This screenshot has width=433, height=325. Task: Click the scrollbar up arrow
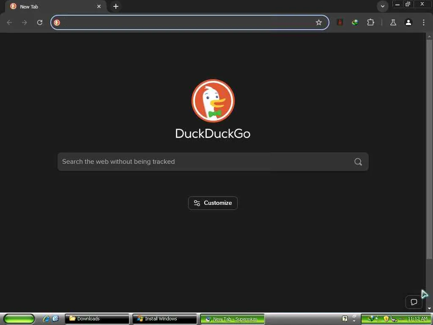click(429, 36)
